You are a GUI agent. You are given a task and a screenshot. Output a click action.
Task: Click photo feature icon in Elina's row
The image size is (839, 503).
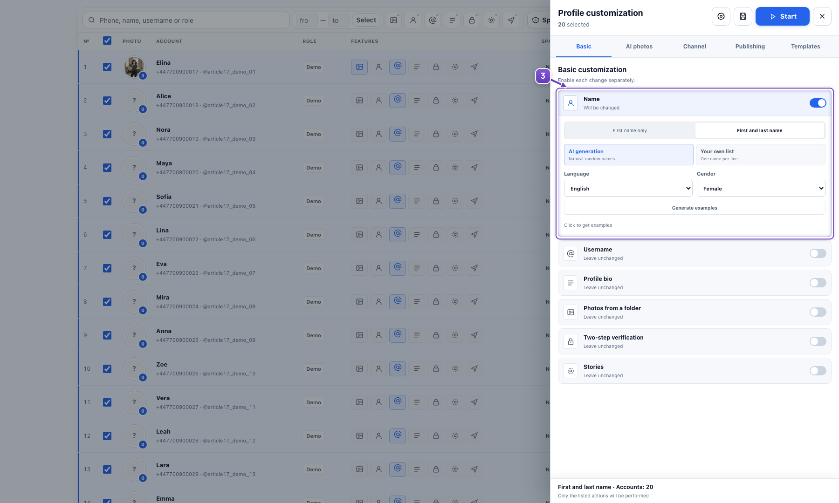coord(359,67)
